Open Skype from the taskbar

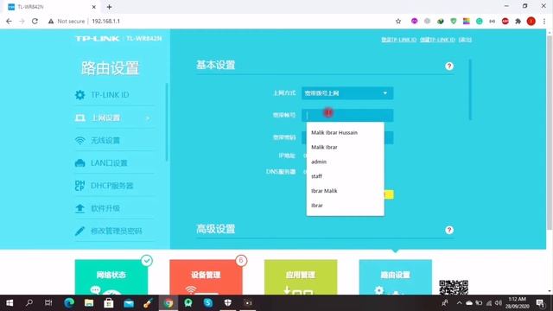(208, 303)
